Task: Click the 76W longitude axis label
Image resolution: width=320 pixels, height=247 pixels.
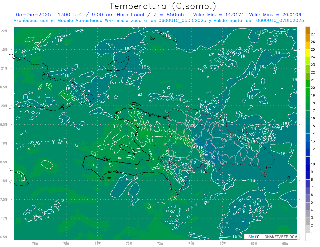Action: [x=35, y=243]
